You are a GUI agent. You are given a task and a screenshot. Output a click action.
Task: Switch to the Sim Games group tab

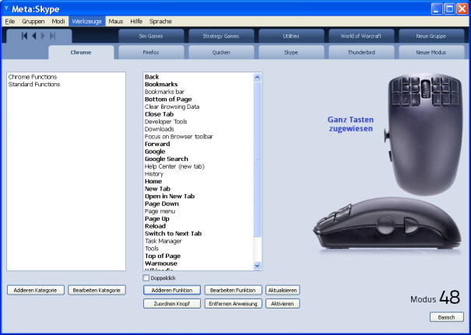pyautogui.click(x=151, y=36)
